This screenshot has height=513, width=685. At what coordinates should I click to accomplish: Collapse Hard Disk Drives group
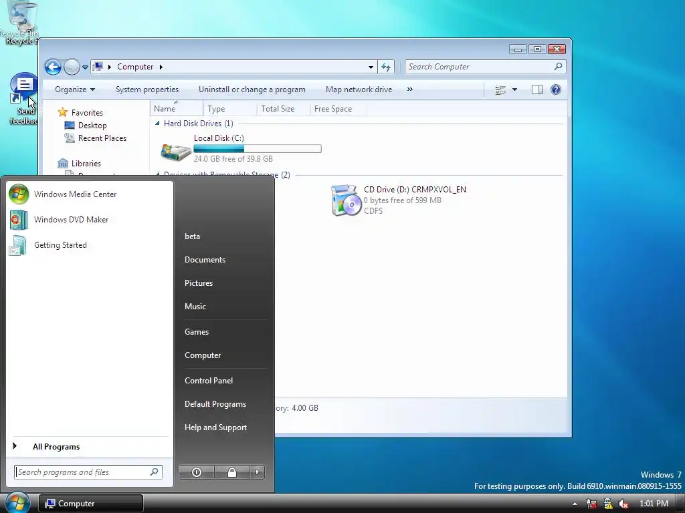coord(157,124)
